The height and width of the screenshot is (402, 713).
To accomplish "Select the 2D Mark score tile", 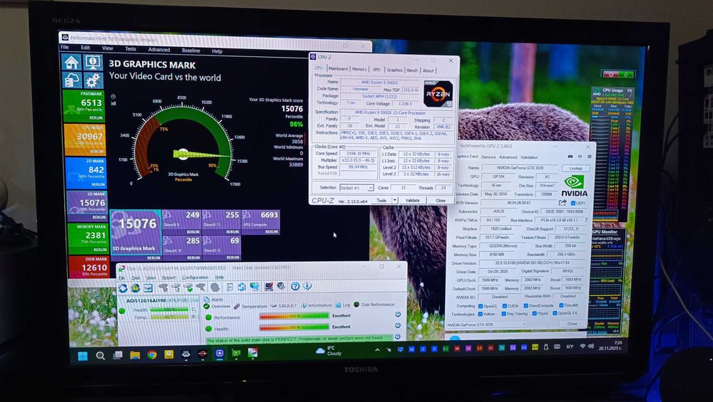I will click(x=86, y=173).
